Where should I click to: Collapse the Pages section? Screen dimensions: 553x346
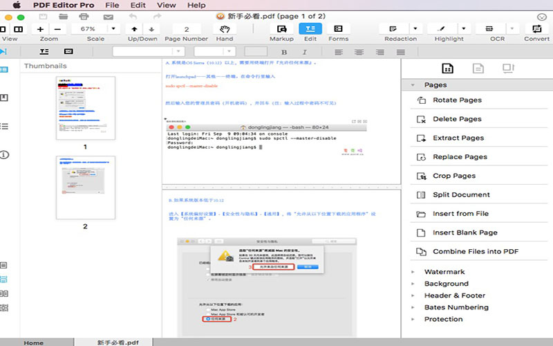(413, 85)
